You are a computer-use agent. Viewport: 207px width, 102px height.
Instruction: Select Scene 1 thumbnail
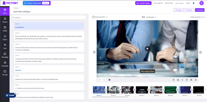click(99, 90)
